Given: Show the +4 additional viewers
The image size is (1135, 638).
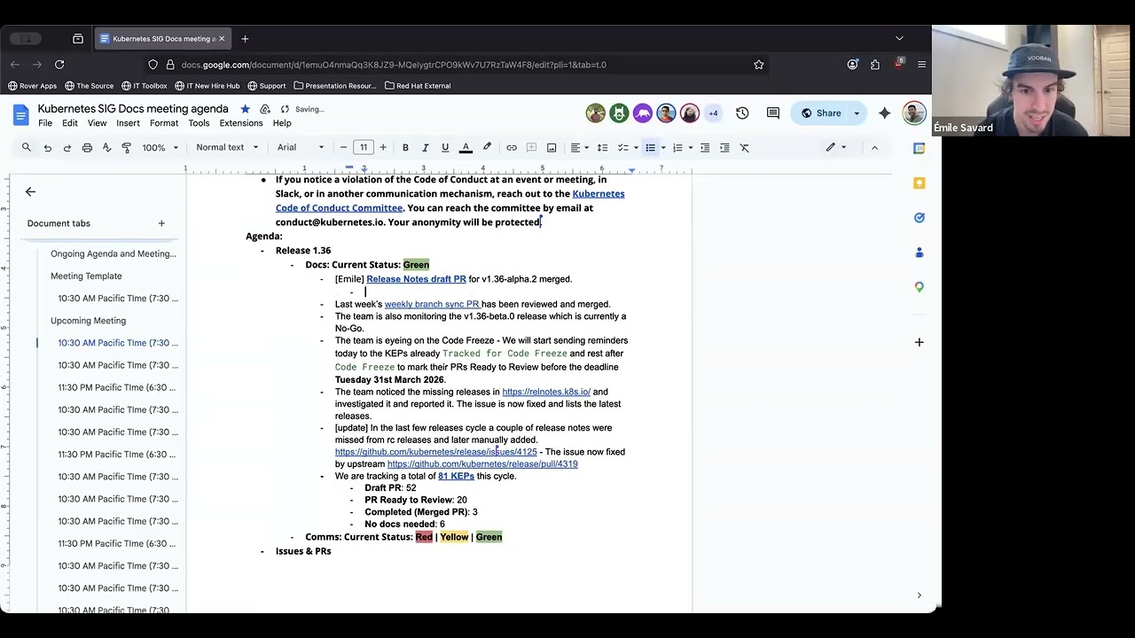Looking at the screenshot, I should (x=713, y=113).
